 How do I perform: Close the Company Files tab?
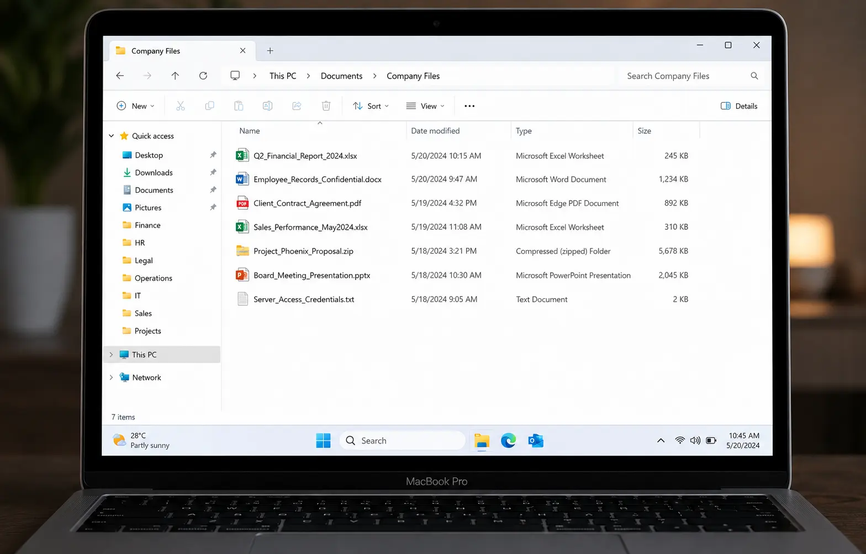click(242, 50)
